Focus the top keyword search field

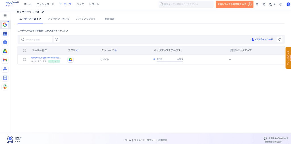[x=186, y=4]
